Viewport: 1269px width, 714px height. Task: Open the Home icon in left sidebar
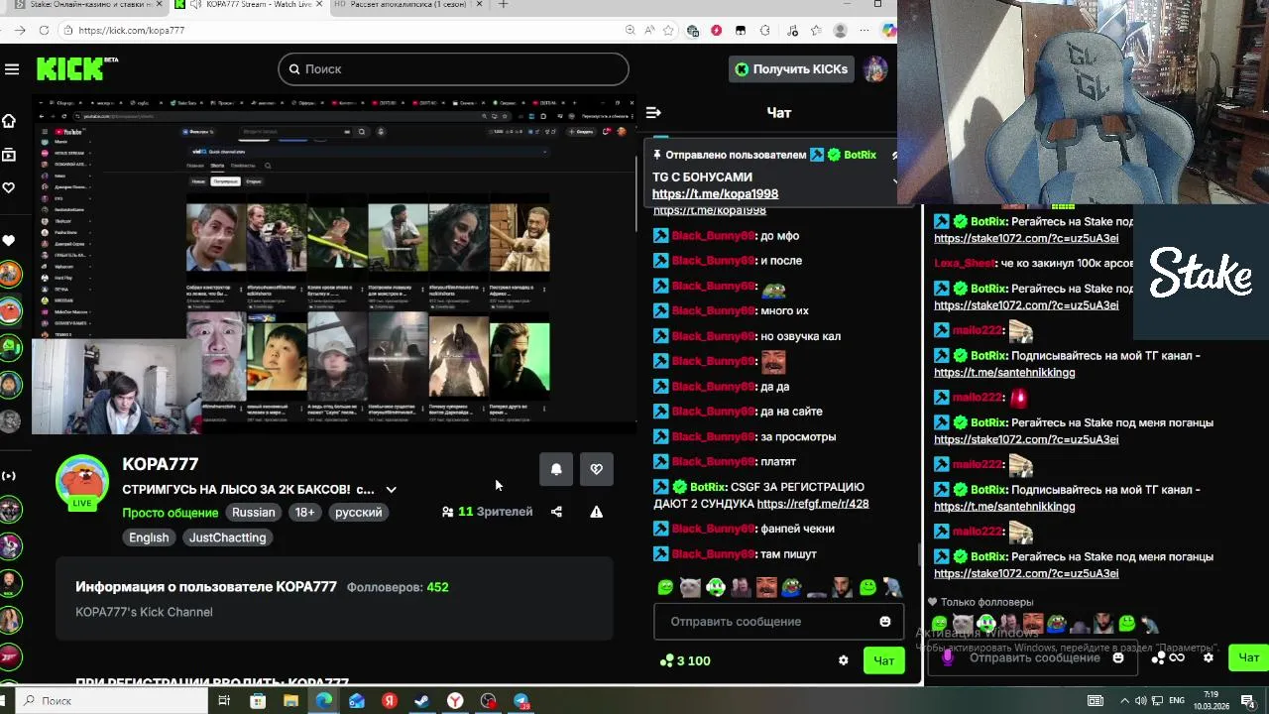9,121
